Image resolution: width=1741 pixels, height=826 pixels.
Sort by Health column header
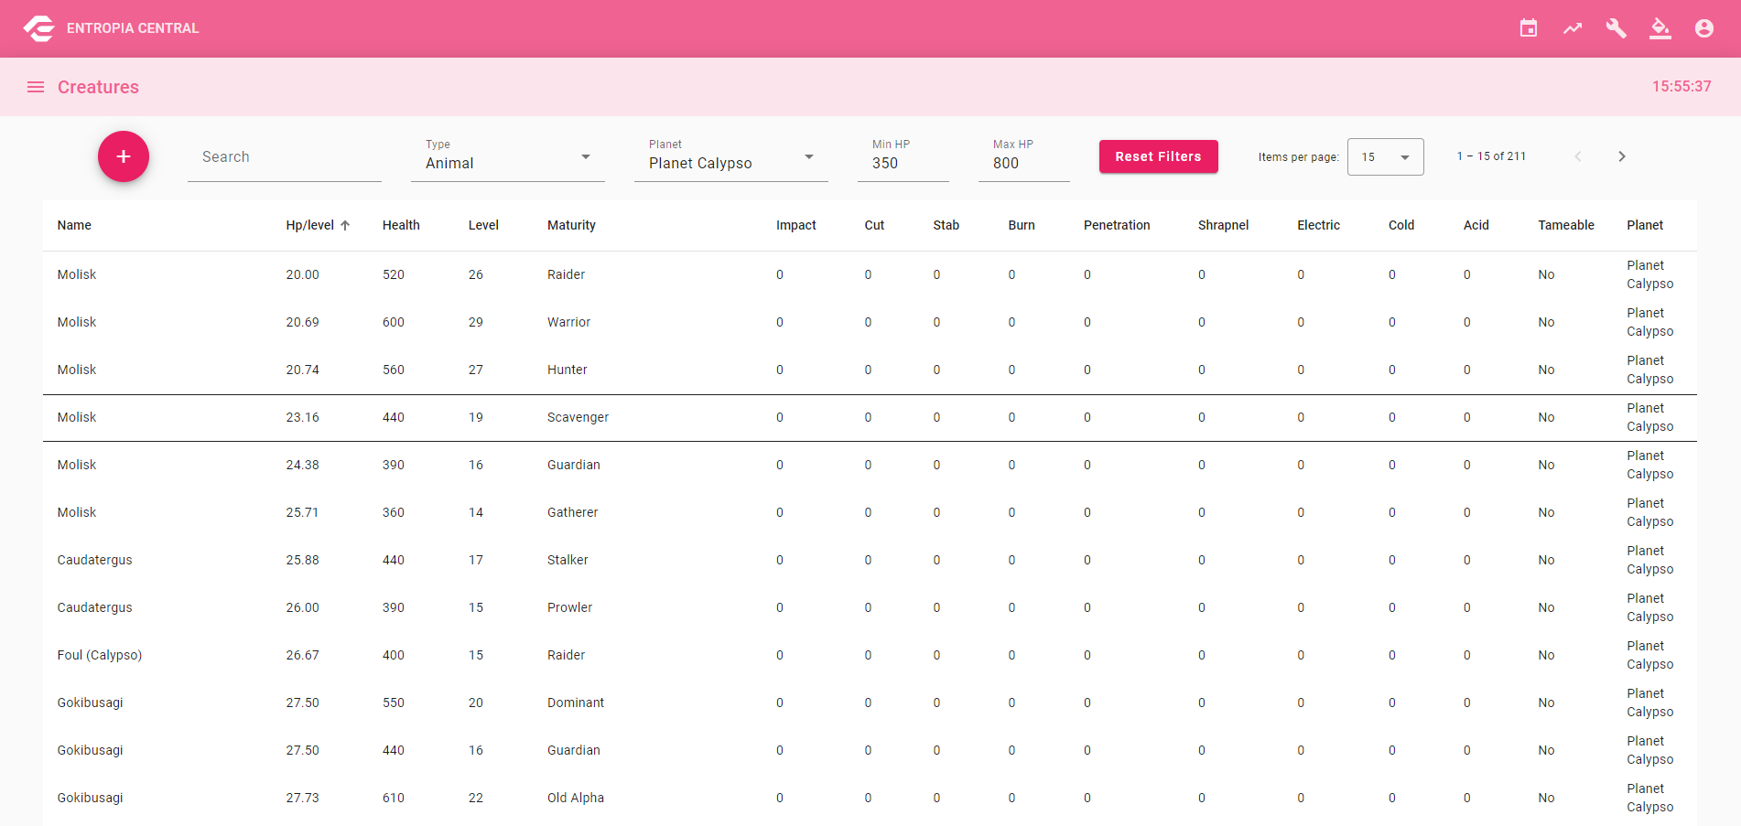[x=401, y=225]
